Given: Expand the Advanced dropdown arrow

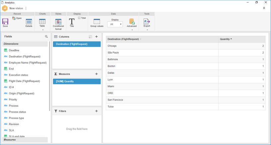Looking at the screenshot, I should (132, 30).
